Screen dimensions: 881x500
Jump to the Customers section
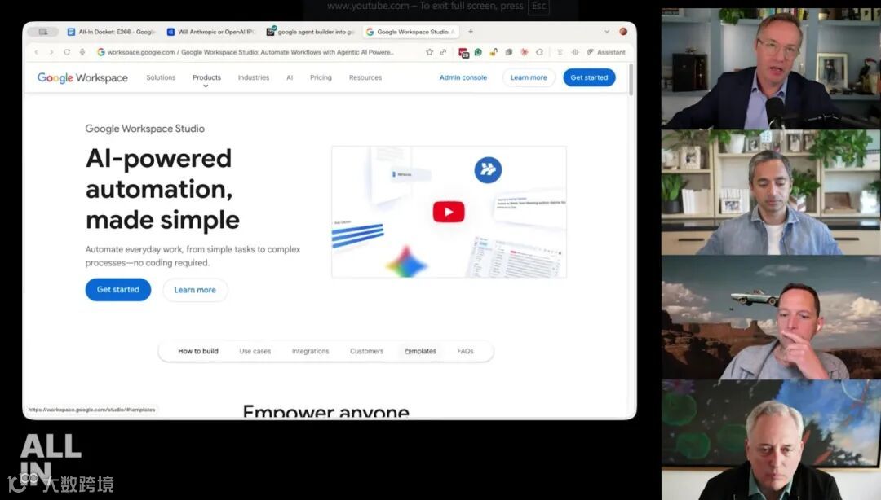(x=366, y=351)
